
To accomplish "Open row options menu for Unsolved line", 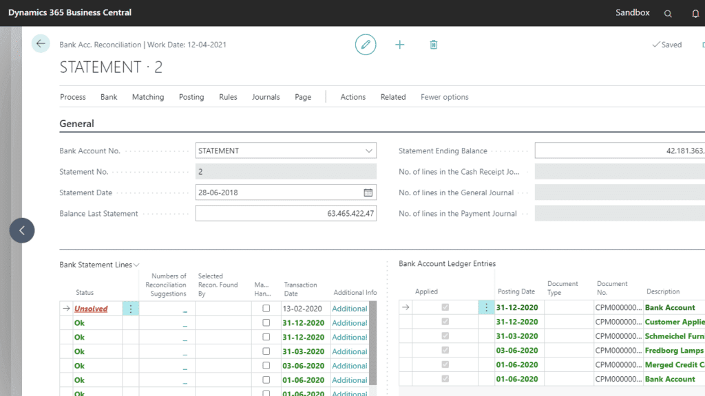I will tap(131, 309).
